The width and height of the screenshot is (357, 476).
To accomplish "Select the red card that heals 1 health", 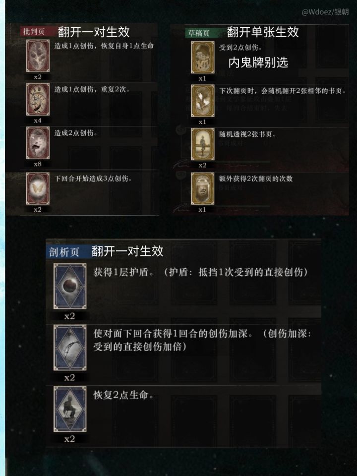I will [x=38, y=56].
